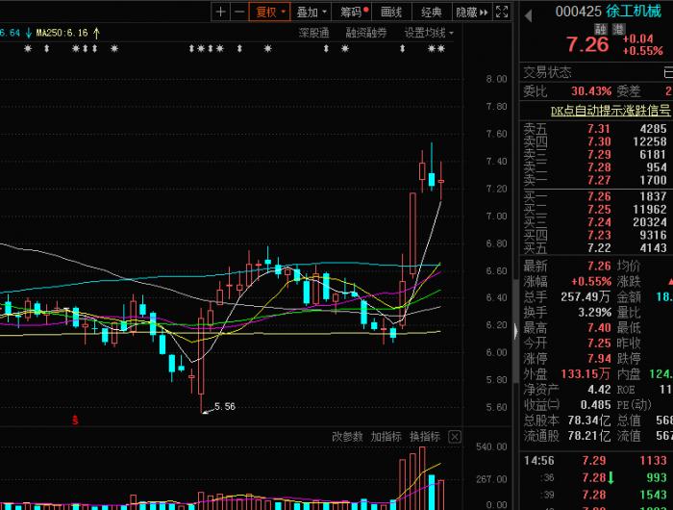Click the 港 badge next to 融

click(619, 30)
